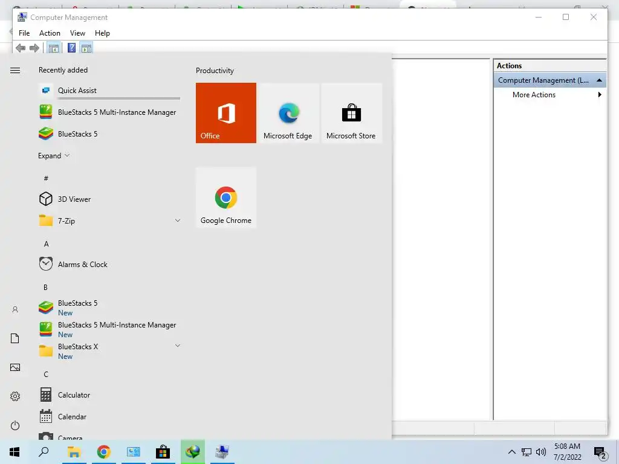
Task: Open BlueStacks 5 Multi-Instance Manager in Recently added
Action: pos(109,112)
